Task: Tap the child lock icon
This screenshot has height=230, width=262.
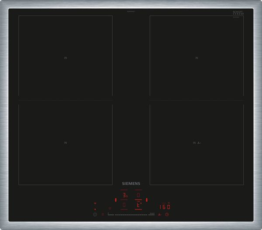Action: [x=103, y=214]
